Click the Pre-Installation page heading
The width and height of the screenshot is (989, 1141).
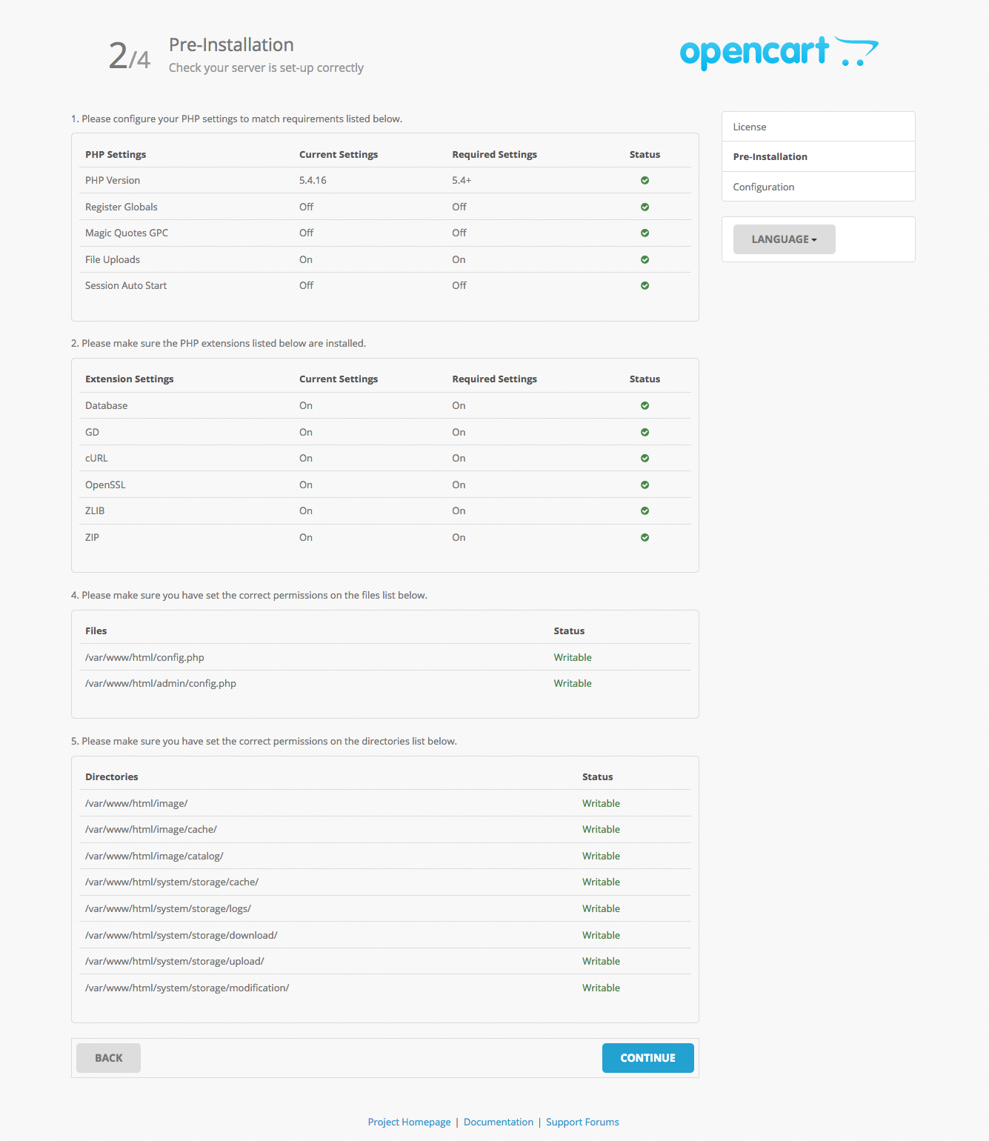[231, 45]
